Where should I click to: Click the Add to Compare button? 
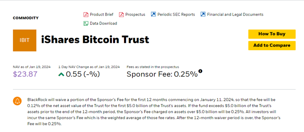click(272, 45)
